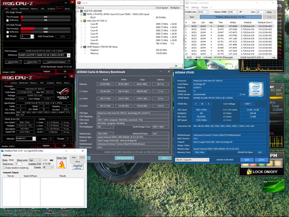Open the Bench tab in lower CPU-Z window
The image size is (289, 217).
59,83
